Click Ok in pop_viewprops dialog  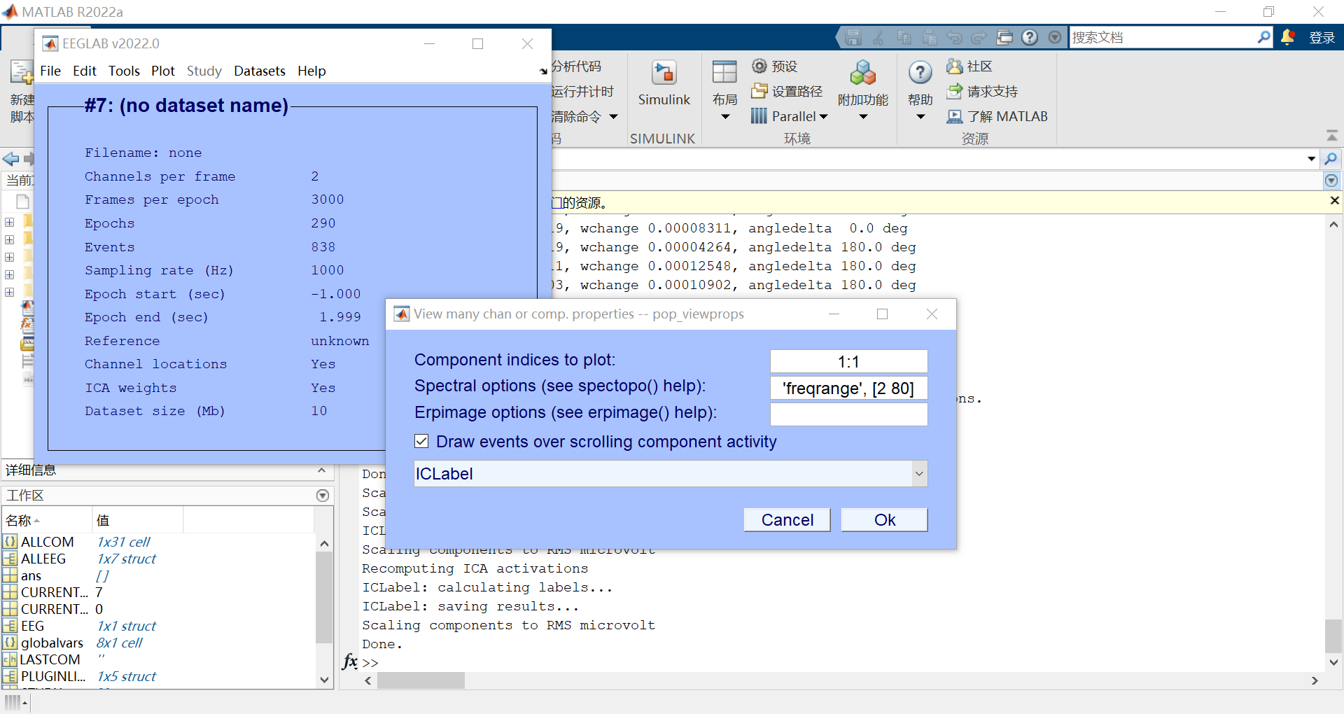click(x=885, y=519)
